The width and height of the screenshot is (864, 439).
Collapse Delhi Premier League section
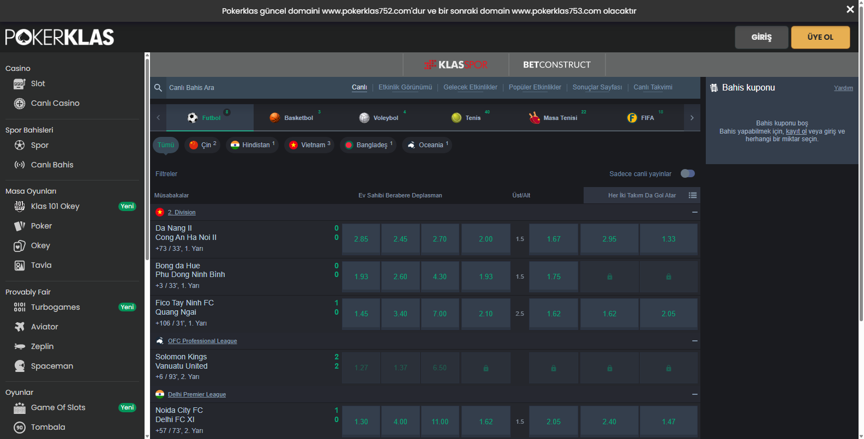click(x=694, y=394)
